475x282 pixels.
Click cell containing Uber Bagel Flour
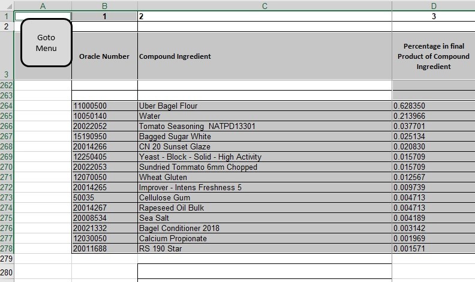pos(264,106)
